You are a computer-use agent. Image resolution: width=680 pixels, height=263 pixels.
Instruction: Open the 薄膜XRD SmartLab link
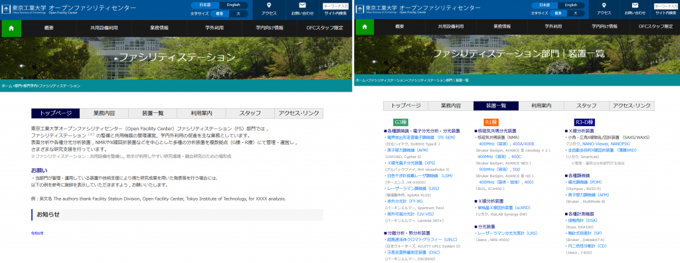point(602,149)
